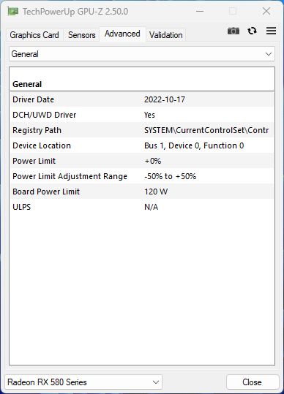Switch to the Sensors tab

pos(82,35)
